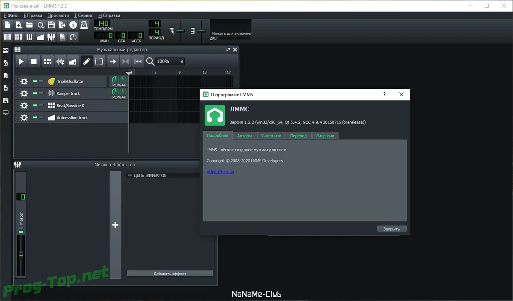
Task: Open the Просмотр menu
Action: [x=58, y=15]
